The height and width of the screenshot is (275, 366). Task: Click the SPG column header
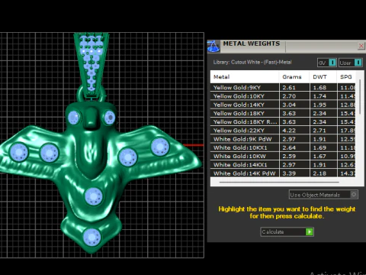(x=346, y=77)
